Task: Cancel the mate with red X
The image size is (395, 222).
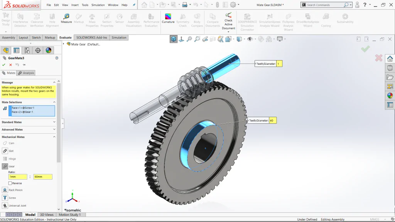Action: [x=10, y=65]
